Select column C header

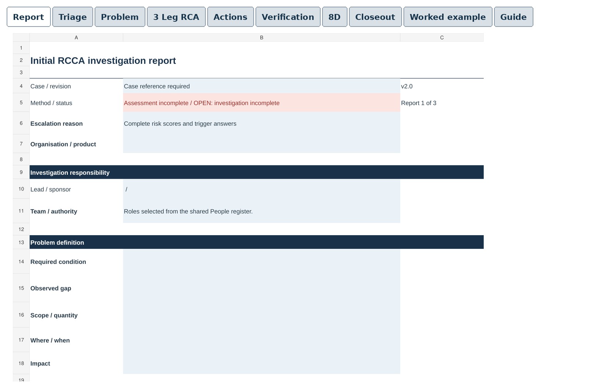442,38
